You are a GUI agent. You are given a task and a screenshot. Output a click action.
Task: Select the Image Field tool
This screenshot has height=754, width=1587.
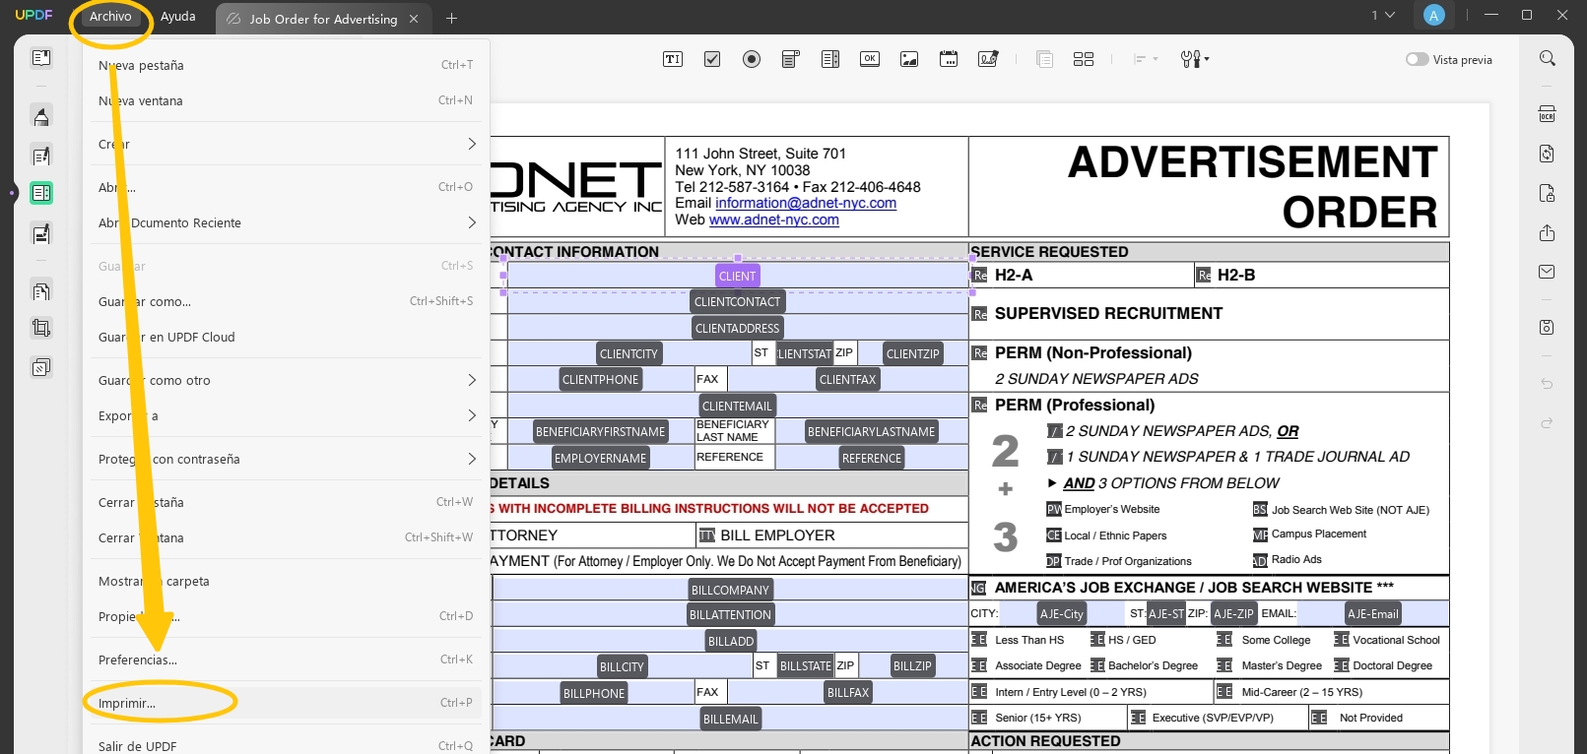909,59
